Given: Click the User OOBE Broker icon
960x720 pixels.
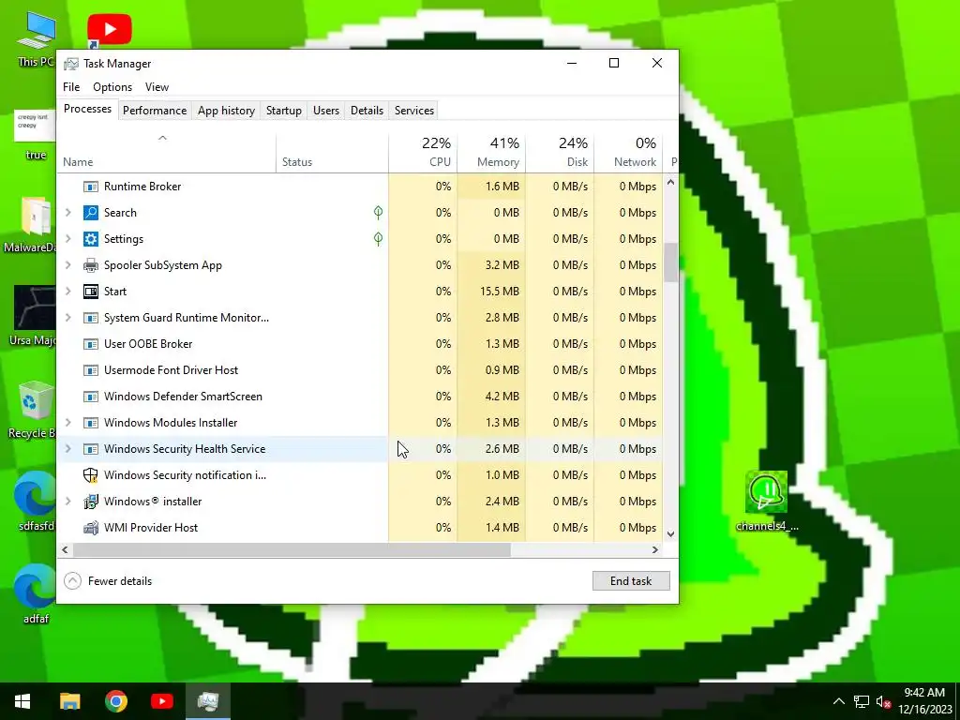Looking at the screenshot, I should point(91,345).
